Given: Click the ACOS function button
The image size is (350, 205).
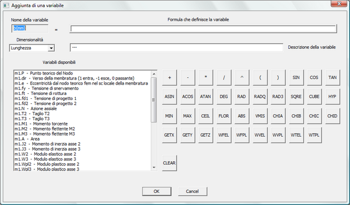Looking at the screenshot, I should (x=188, y=97).
